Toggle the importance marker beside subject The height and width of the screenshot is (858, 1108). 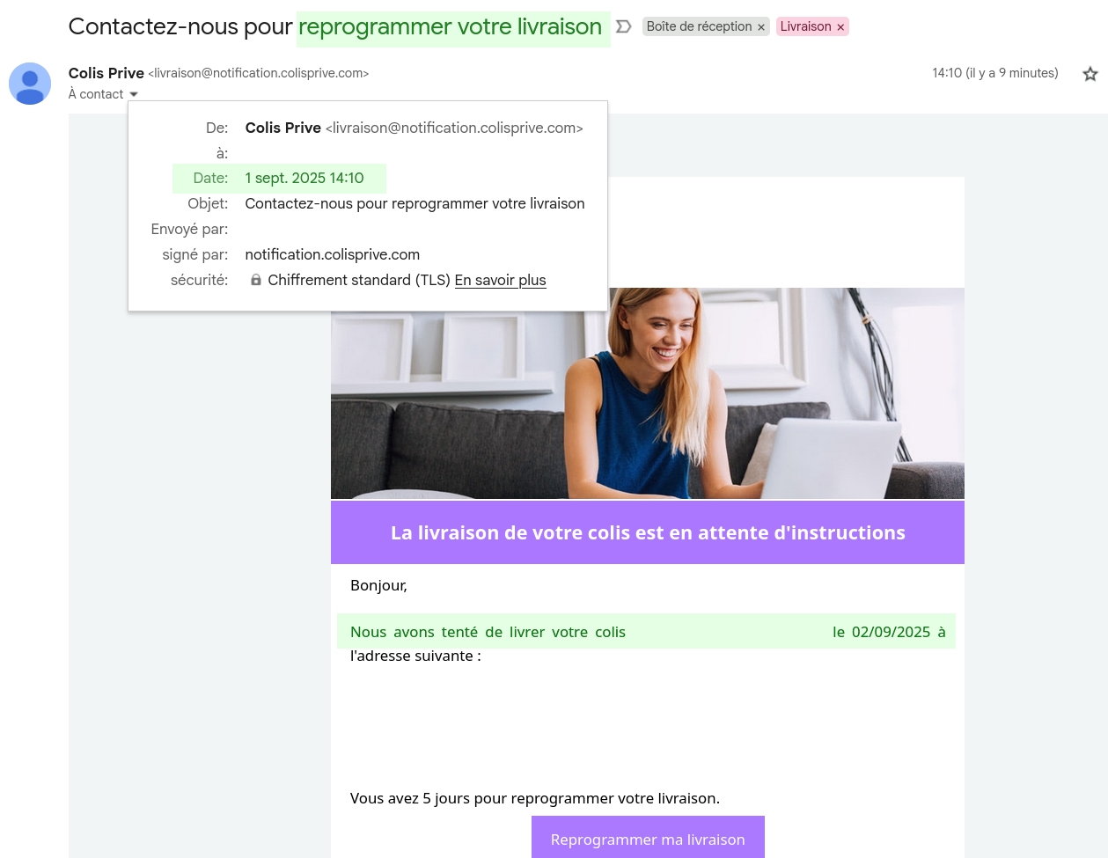click(623, 26)
